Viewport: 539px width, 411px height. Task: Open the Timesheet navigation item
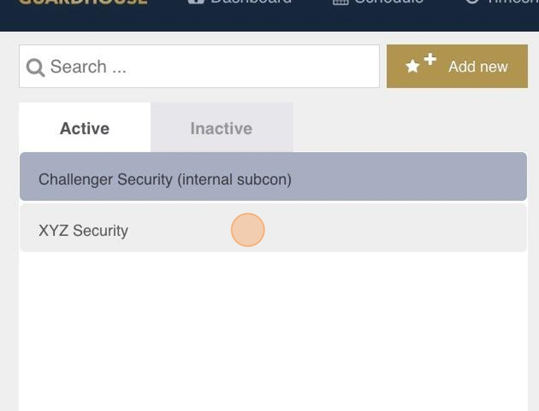(x=502, y=2)
